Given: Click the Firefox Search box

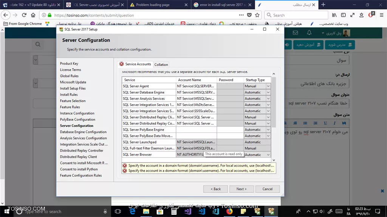Looking at the screenshot, I should (x=296, y=15).
